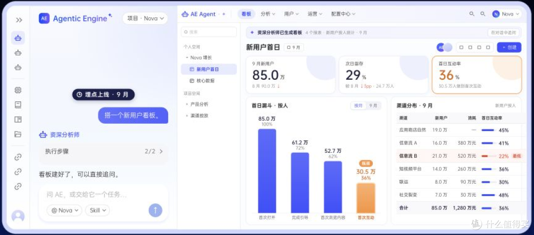Open the panel layout icon in sidebar
The image size is (534, 235).
tap(18, 119)
